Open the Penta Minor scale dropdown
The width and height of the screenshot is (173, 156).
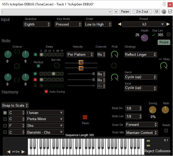45,119
